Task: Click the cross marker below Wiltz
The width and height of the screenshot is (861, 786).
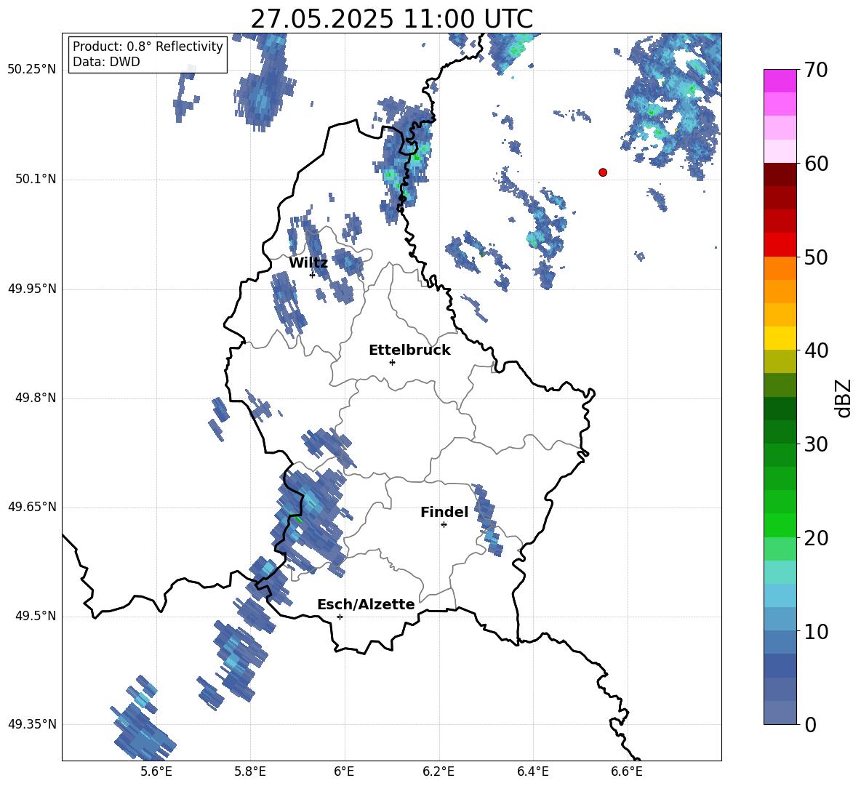Action: point(312,275)
